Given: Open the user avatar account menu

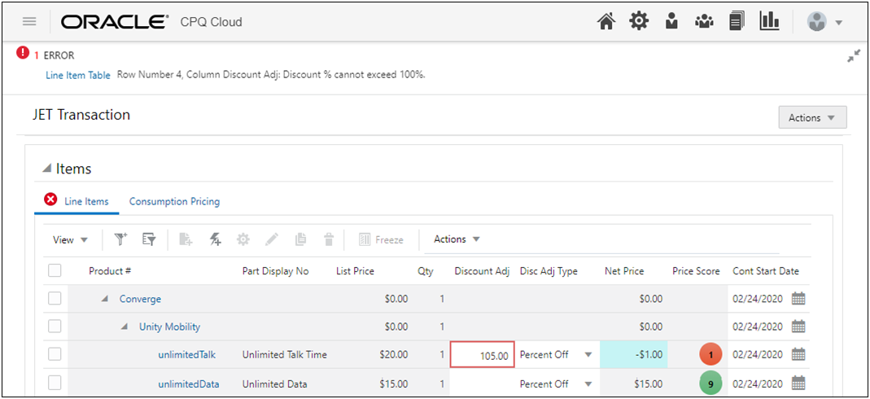Looking at the screenshot, I should 824,22.
